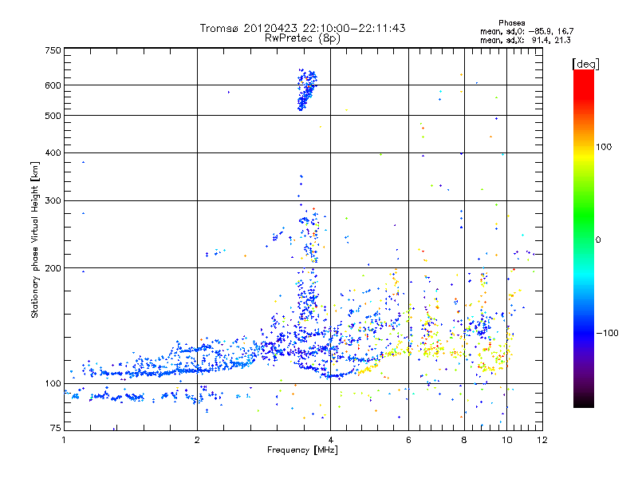The width and height of the screenshot is (638, 479).
Task: Click the y-axis tick label '600'
Action: [53, 85]
